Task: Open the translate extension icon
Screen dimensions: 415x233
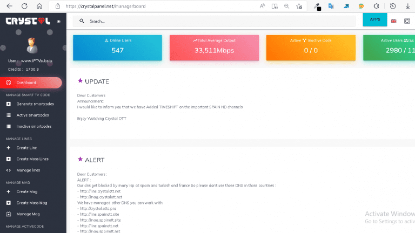Action: [331, 6]
